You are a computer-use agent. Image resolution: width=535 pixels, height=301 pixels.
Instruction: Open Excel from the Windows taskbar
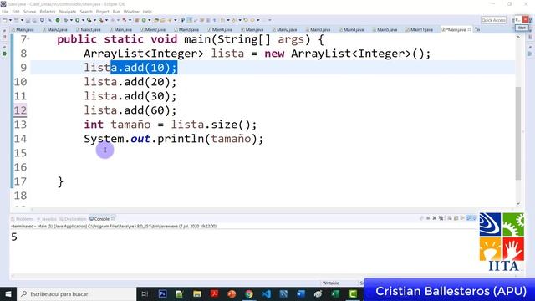335,293
